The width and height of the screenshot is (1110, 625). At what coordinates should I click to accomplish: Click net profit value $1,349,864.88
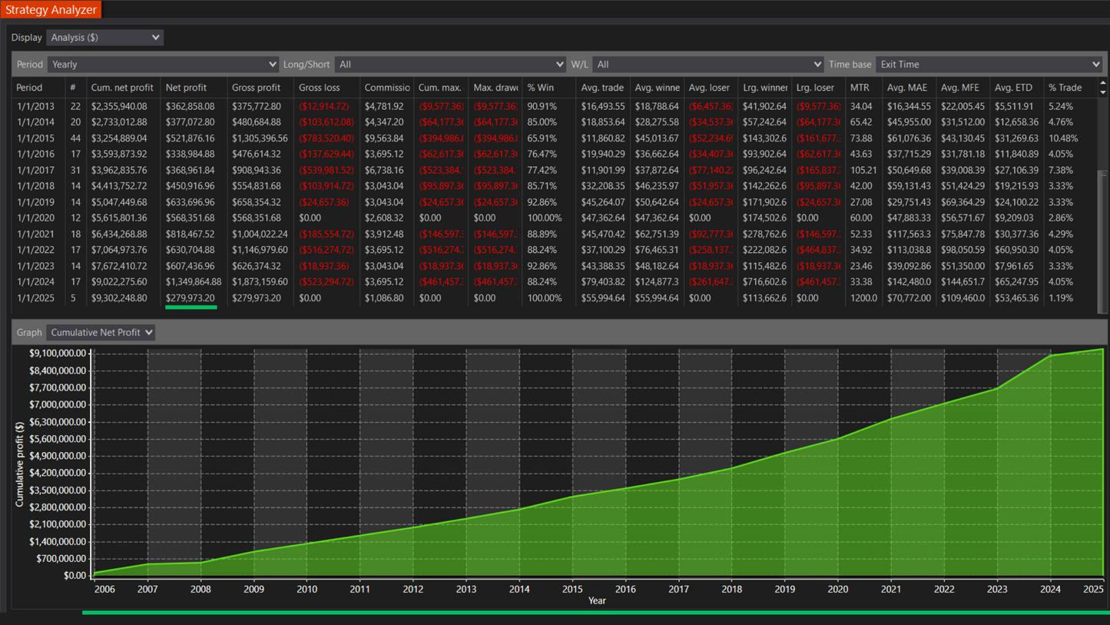pyautogui.click(x=194, y=282)
